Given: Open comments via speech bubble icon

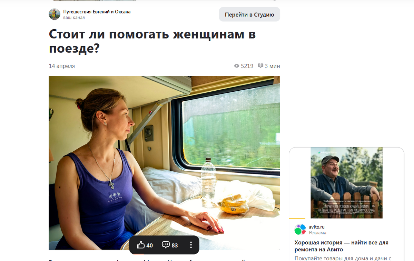Looking at the screenshot, I should 166,245.
